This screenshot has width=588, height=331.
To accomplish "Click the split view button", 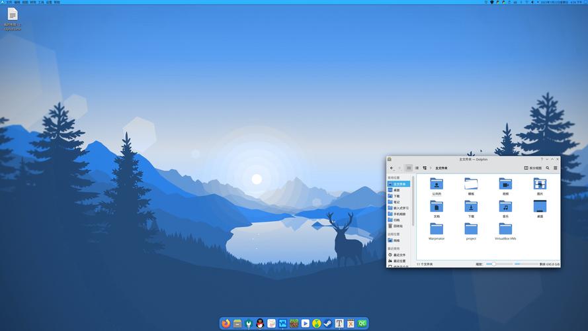I will pyautogui.click(x=534, y=168).
